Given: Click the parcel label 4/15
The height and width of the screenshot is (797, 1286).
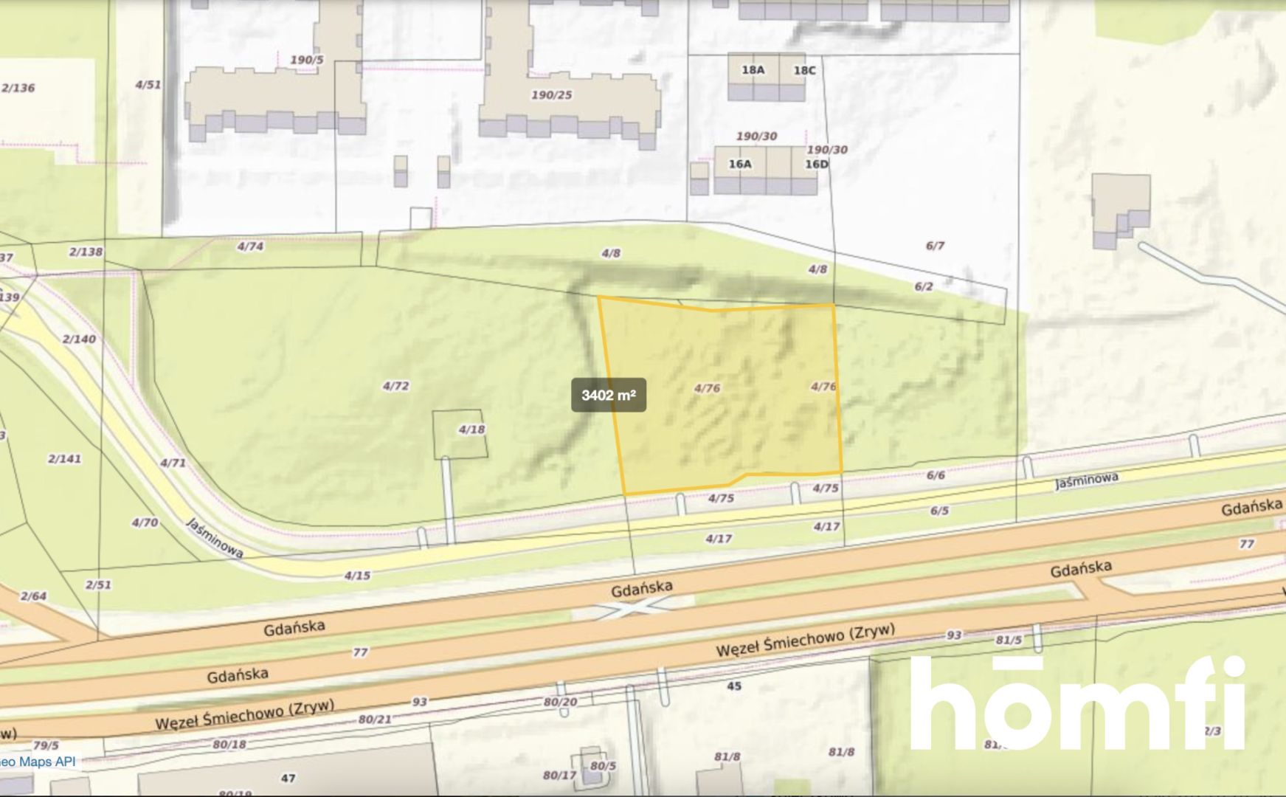Looking at the screenshot, I should point(357,575).
